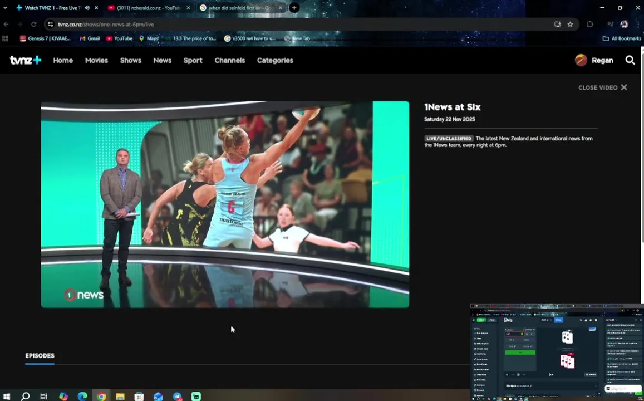Open TVNZ search magnifier
This screenshot has width=644, height=401.
630,60
